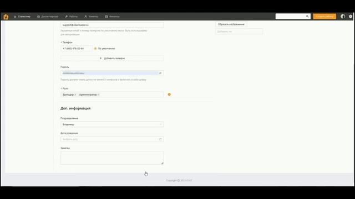
Task: Focus the Дата рождения date field
Action: pyautogui.click(x=112, y=139)
